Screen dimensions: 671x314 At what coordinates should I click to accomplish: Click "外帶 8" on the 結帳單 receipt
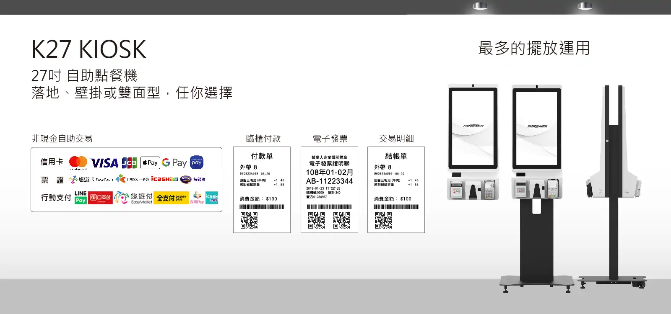tap(383, 167)
